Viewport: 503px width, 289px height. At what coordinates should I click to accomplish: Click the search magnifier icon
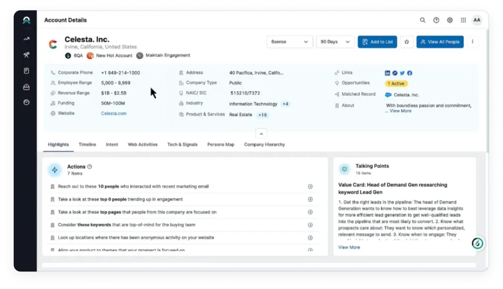(x=423, y=20)
